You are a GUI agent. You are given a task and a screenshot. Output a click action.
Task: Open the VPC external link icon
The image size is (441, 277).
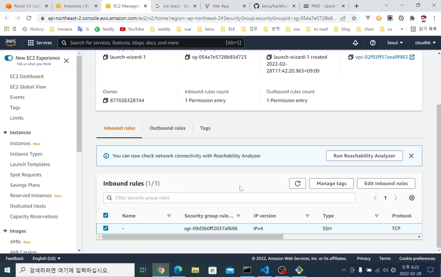point(412,57)
